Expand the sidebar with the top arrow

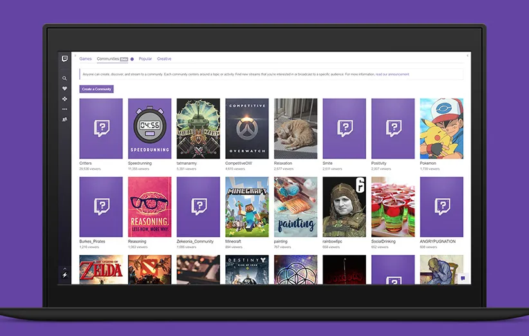tap(75, 55)
